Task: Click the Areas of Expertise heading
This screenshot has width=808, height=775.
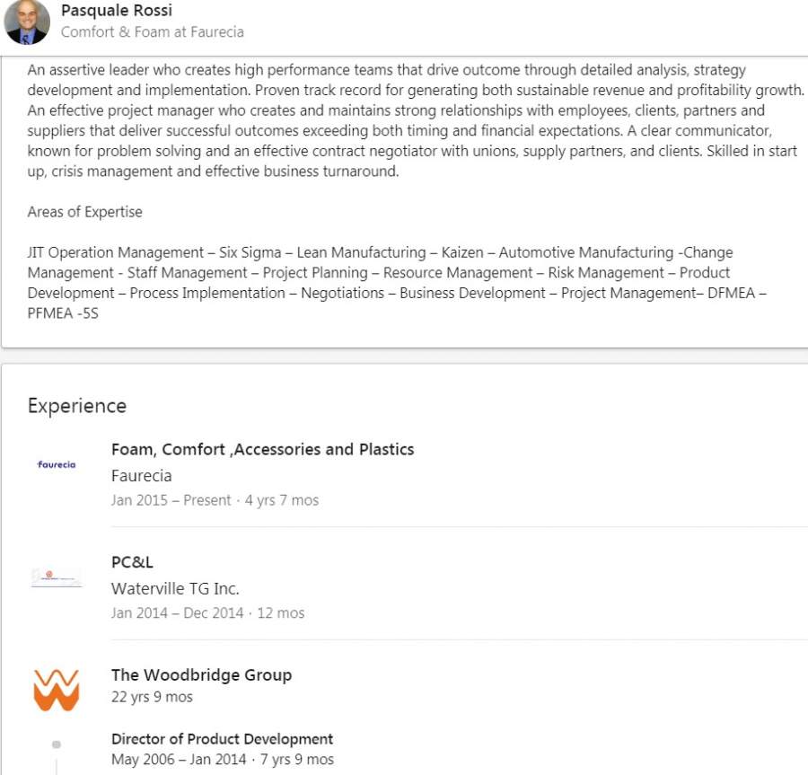Action: click(84, 212)
